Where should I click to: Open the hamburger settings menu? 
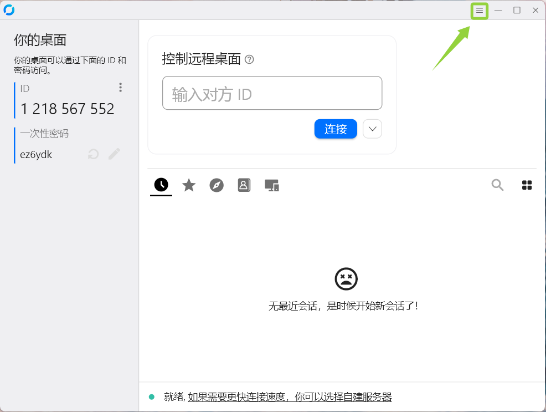coord(480,11)
